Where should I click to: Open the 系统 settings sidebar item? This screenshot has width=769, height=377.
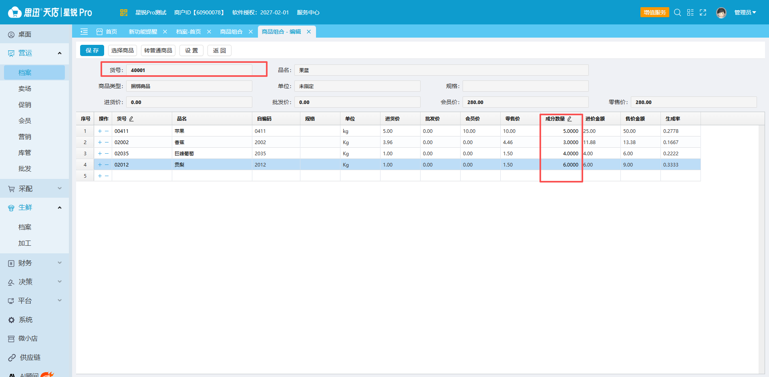point(34,320)
